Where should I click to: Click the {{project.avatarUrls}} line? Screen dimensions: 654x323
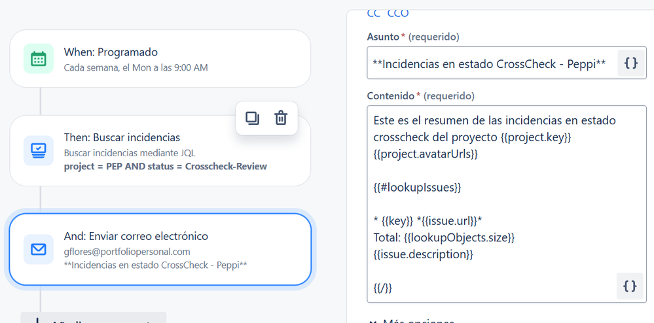point(426,154)
